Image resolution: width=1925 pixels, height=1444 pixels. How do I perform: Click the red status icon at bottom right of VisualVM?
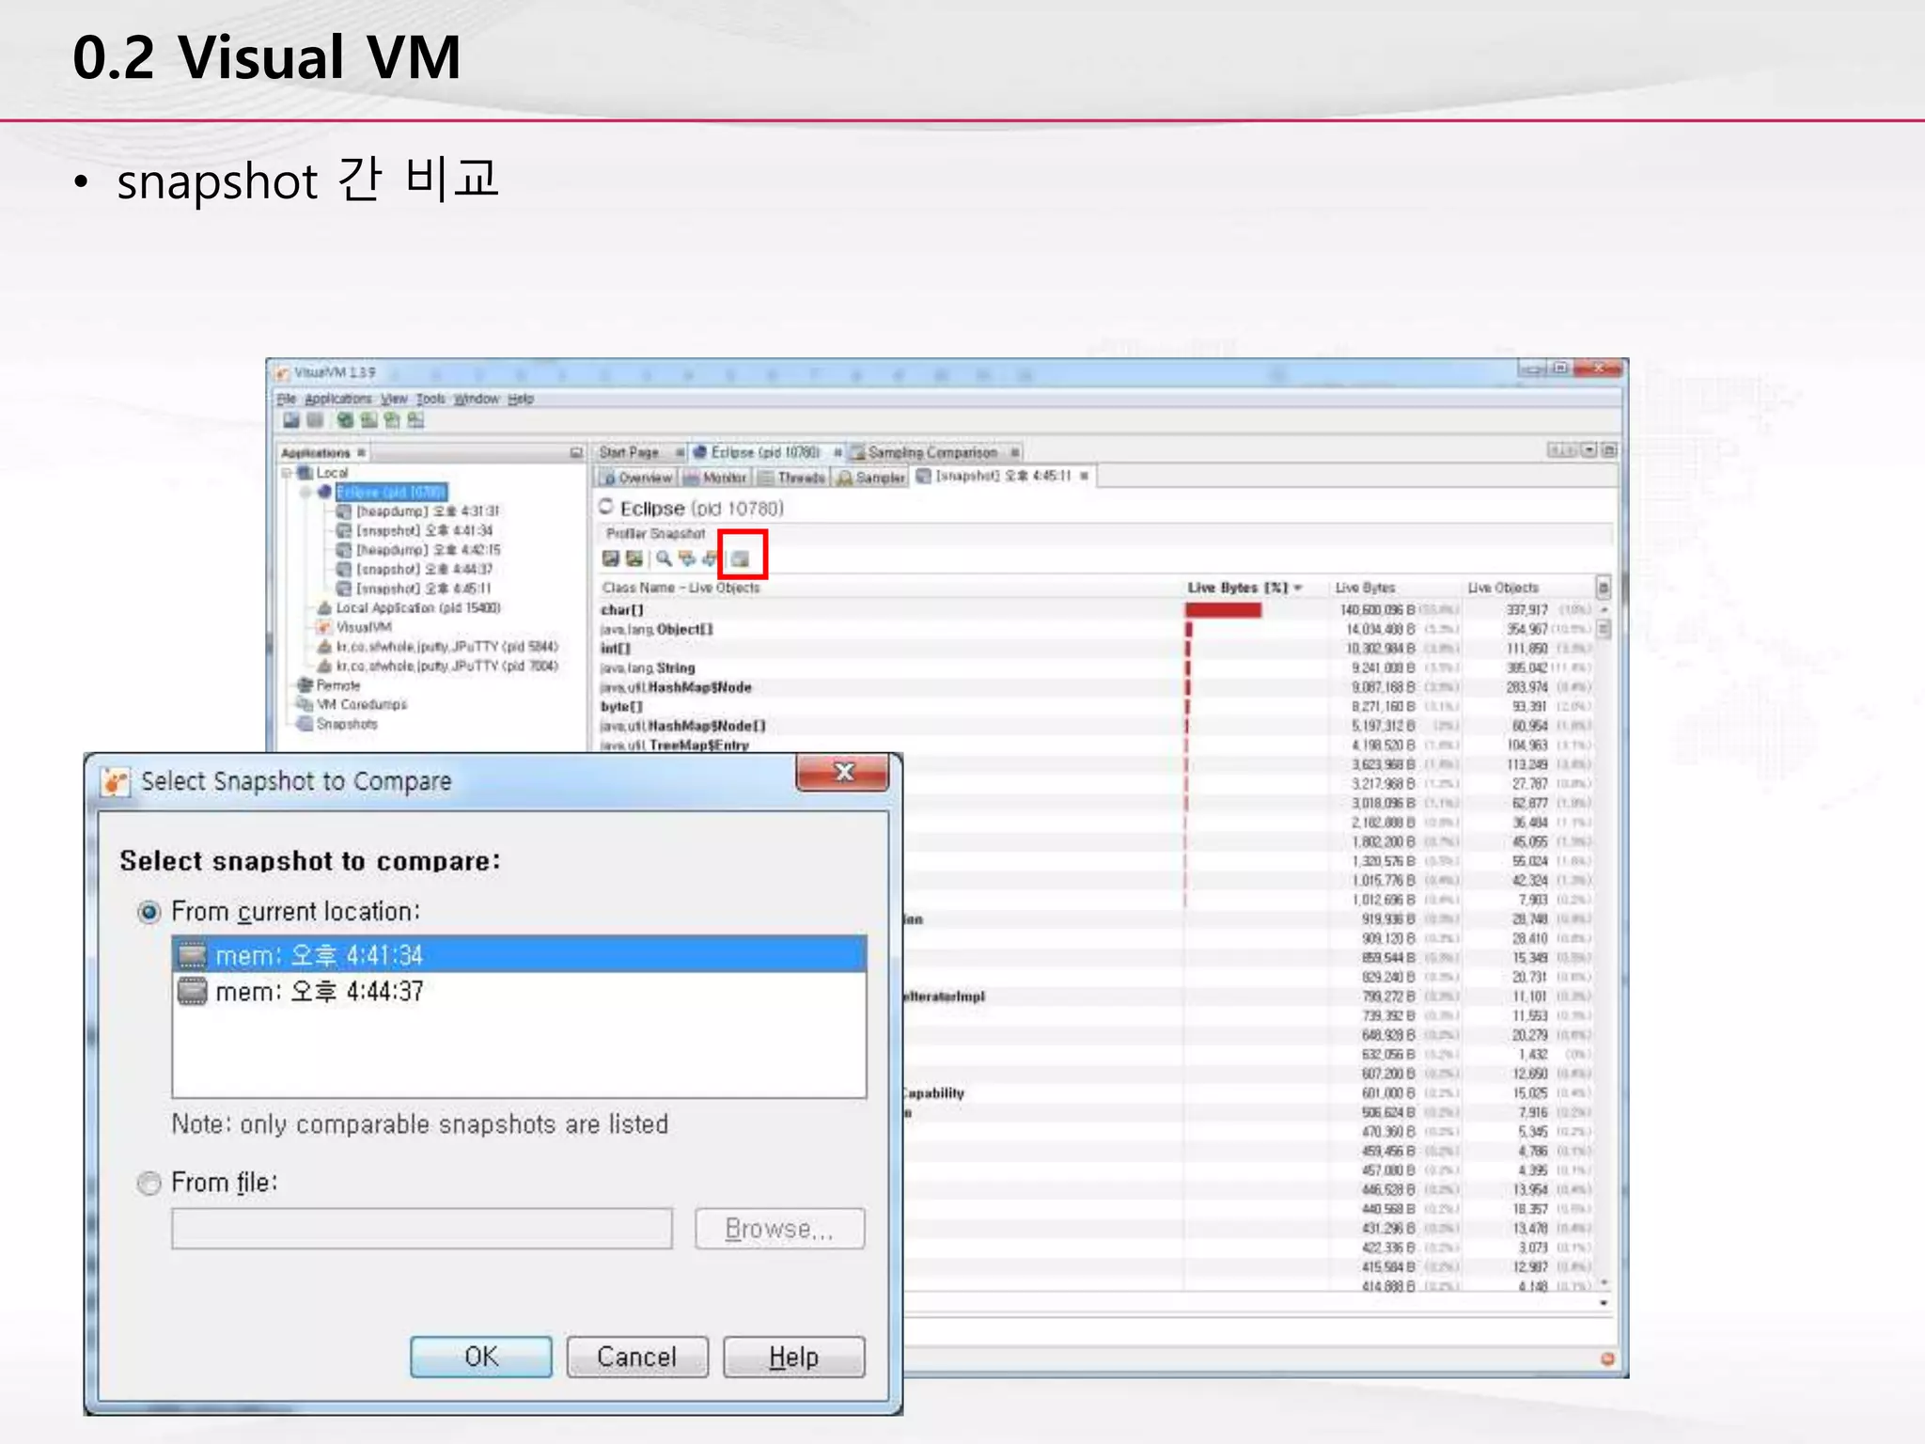(1607, 1358)
